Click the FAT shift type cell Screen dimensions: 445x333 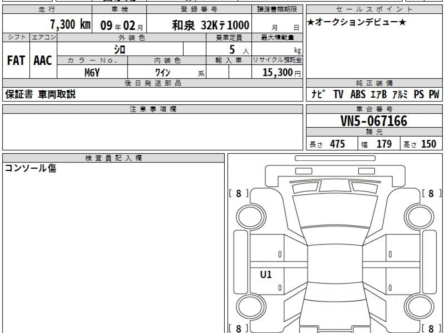pos(16,61)
